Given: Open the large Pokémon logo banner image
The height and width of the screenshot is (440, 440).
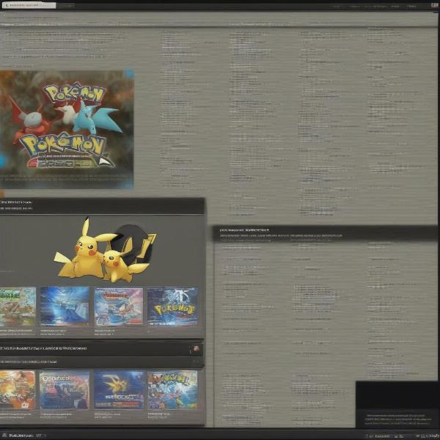Looking at the screenshot, I should 67,129.
